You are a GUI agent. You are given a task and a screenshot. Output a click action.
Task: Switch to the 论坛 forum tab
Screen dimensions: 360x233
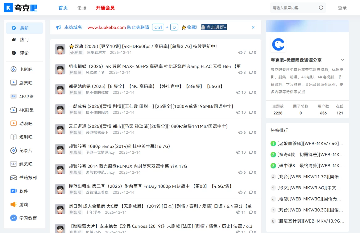[x=81, y=8]
